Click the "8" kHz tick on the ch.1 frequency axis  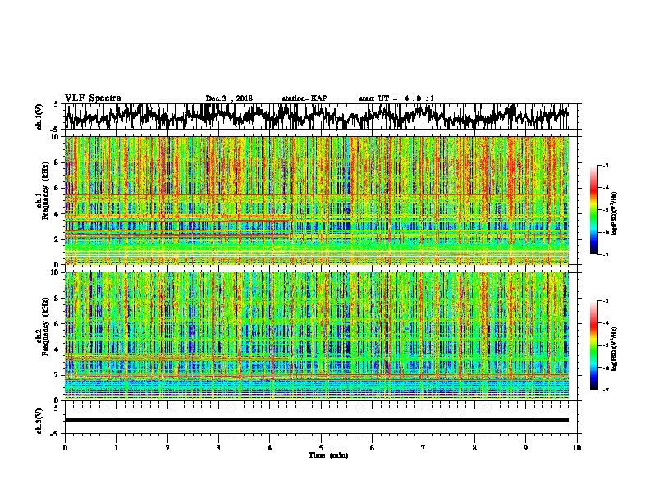[x=57, y=162]
